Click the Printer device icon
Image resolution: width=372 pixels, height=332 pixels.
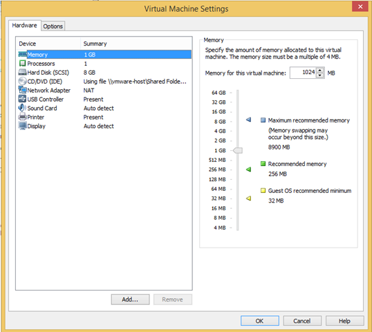(22, 117)
